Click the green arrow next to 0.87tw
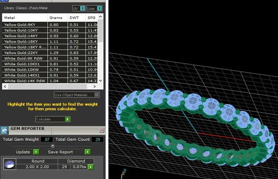The height and width of the screenshot is (179, 278). (x=91, y=167)
